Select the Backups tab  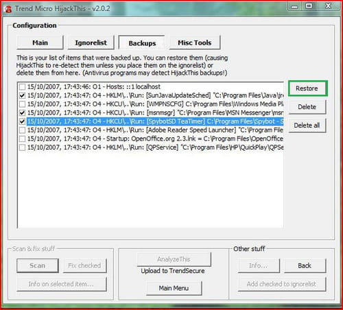point(142,43)
